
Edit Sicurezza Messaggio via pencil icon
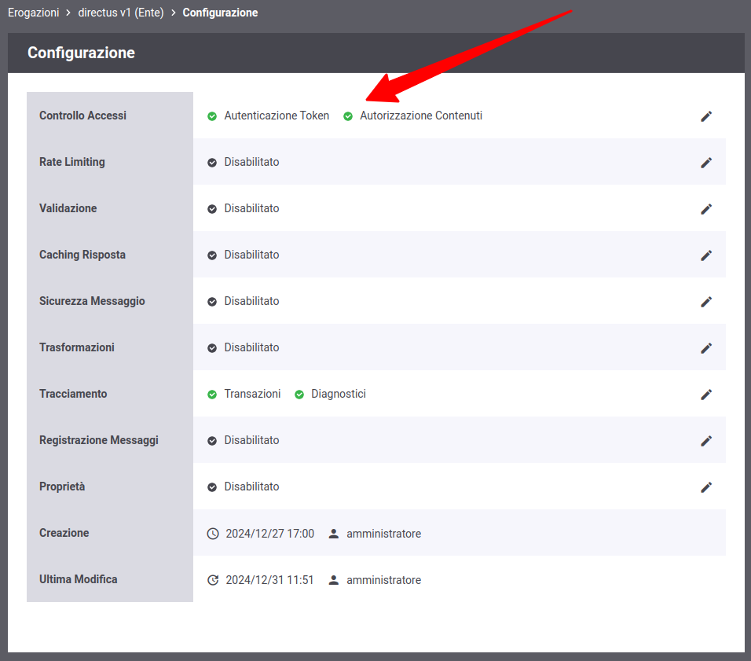[x=706, y=302]
